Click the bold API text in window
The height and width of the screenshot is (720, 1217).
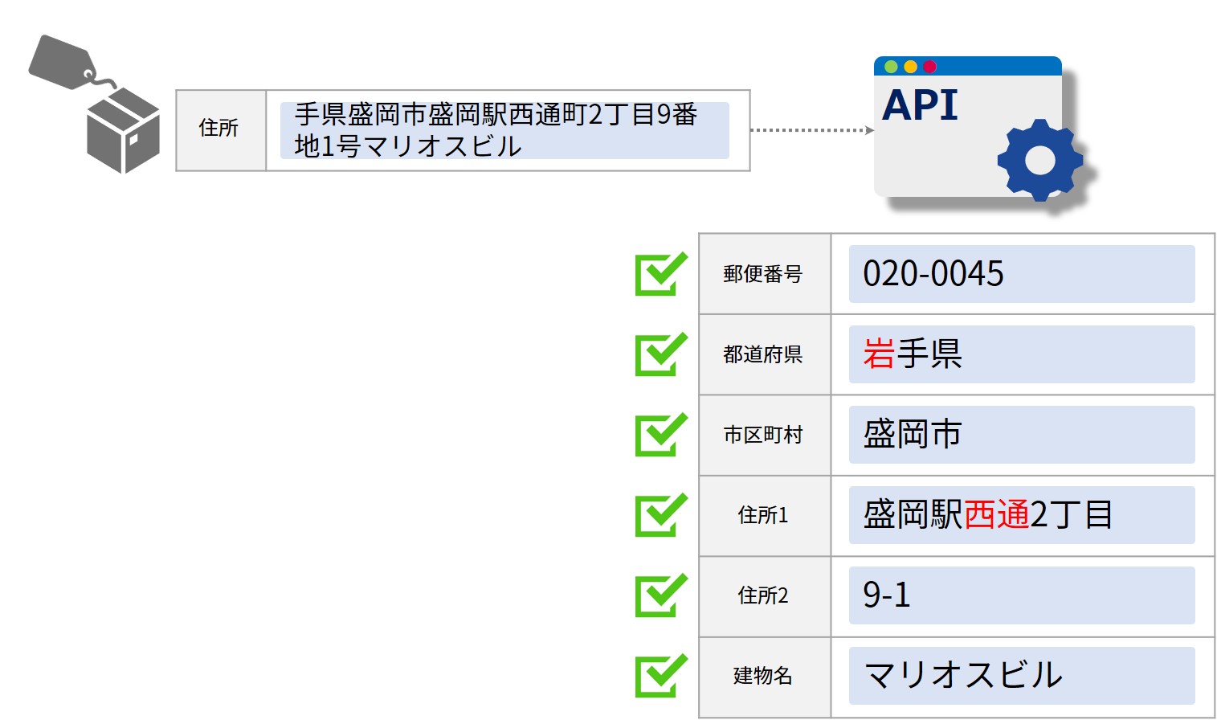point(920,104)
